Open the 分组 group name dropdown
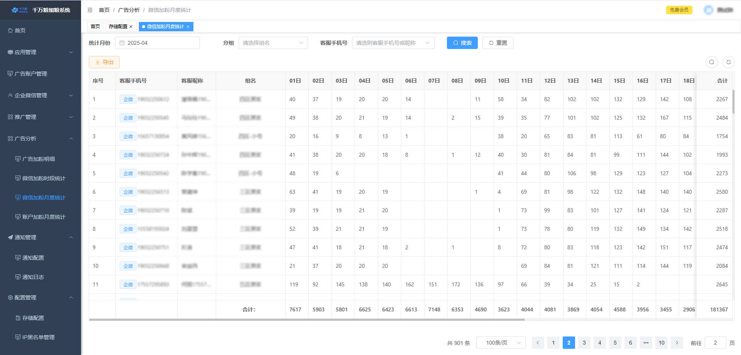Screen dimensions: 741x355 point(273,43)
